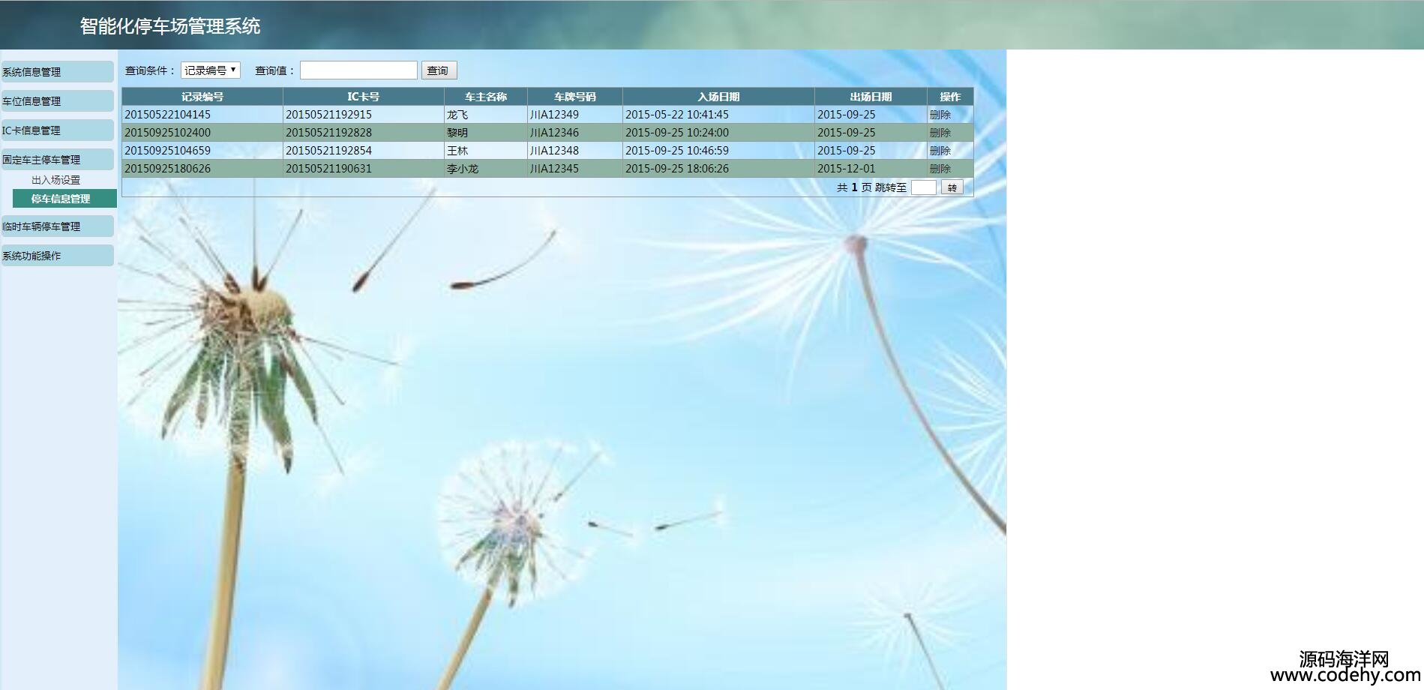Click license plate 川A12345
1424x690 pixels.
(554, 169)
